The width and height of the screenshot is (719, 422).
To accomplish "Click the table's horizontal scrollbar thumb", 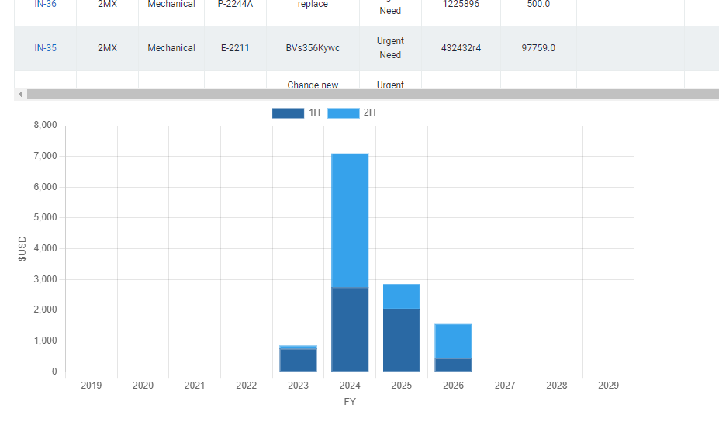I will 372,94.
